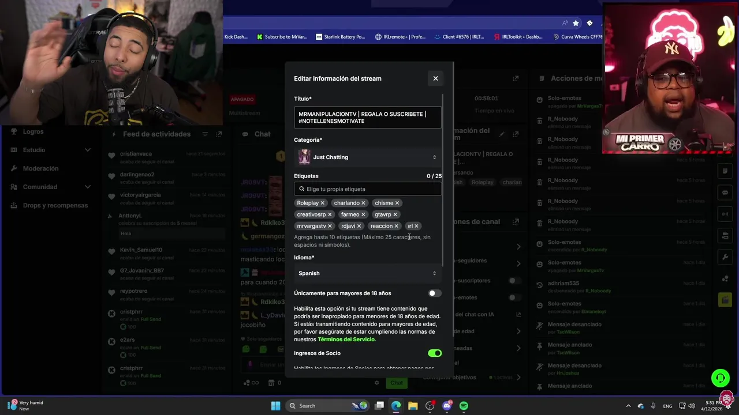
Task: Click the browser extension icon beside star
Action: 589,23
